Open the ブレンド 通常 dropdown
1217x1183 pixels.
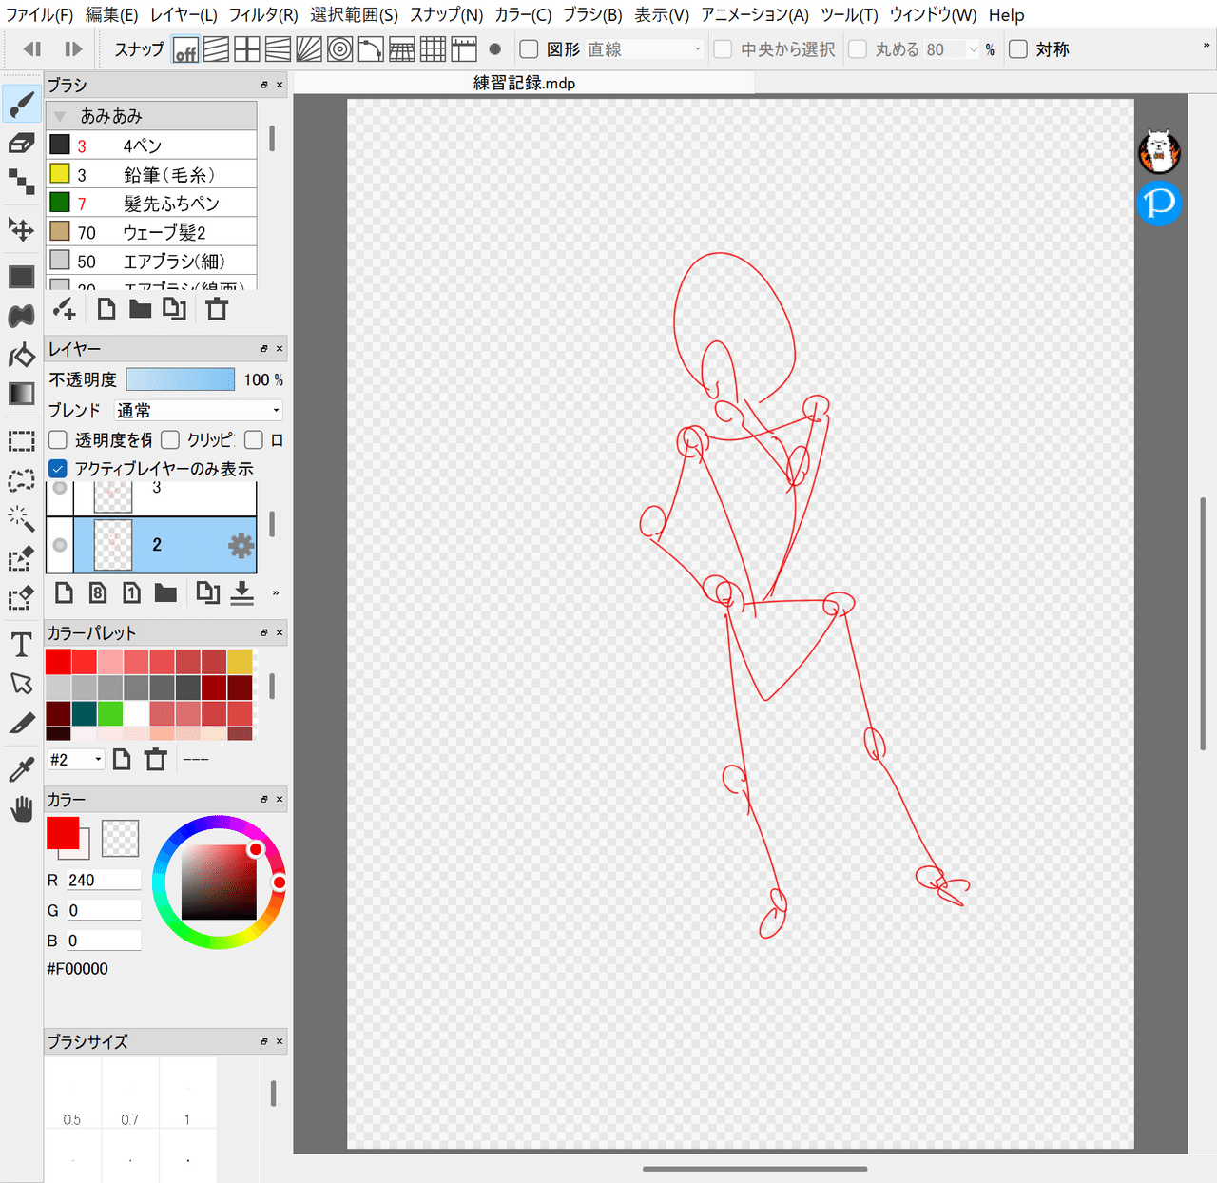tap(199, 410)
